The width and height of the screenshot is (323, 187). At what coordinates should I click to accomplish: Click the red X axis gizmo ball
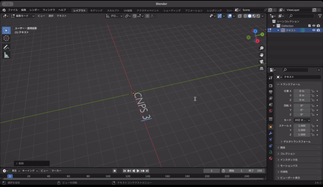[x=258, y=41]
